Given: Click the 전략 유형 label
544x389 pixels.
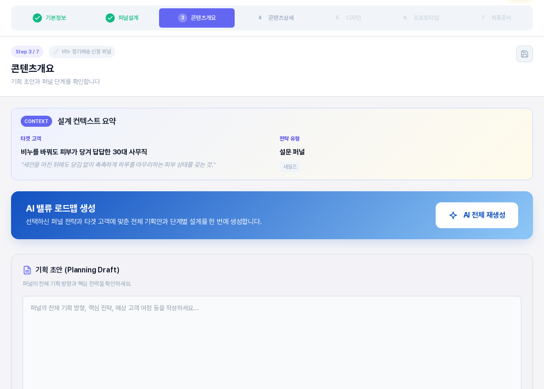Looking at the screenshot, I should coord(290,139).
